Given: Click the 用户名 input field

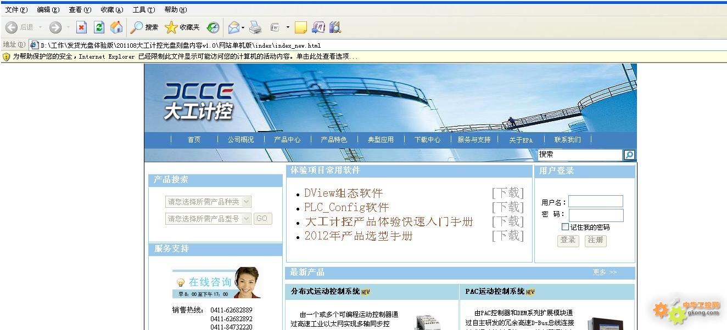Looking at the screenshot, I should [x=596, y=202].
